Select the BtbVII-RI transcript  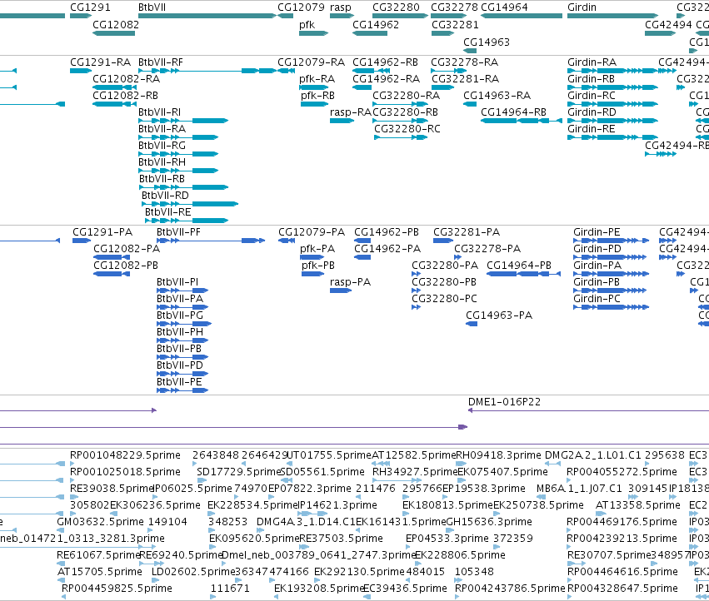(x=183, y=121)
